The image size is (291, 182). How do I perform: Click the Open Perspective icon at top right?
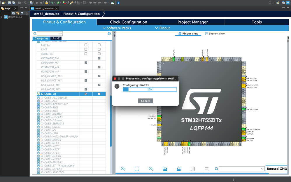click(278, 3)
